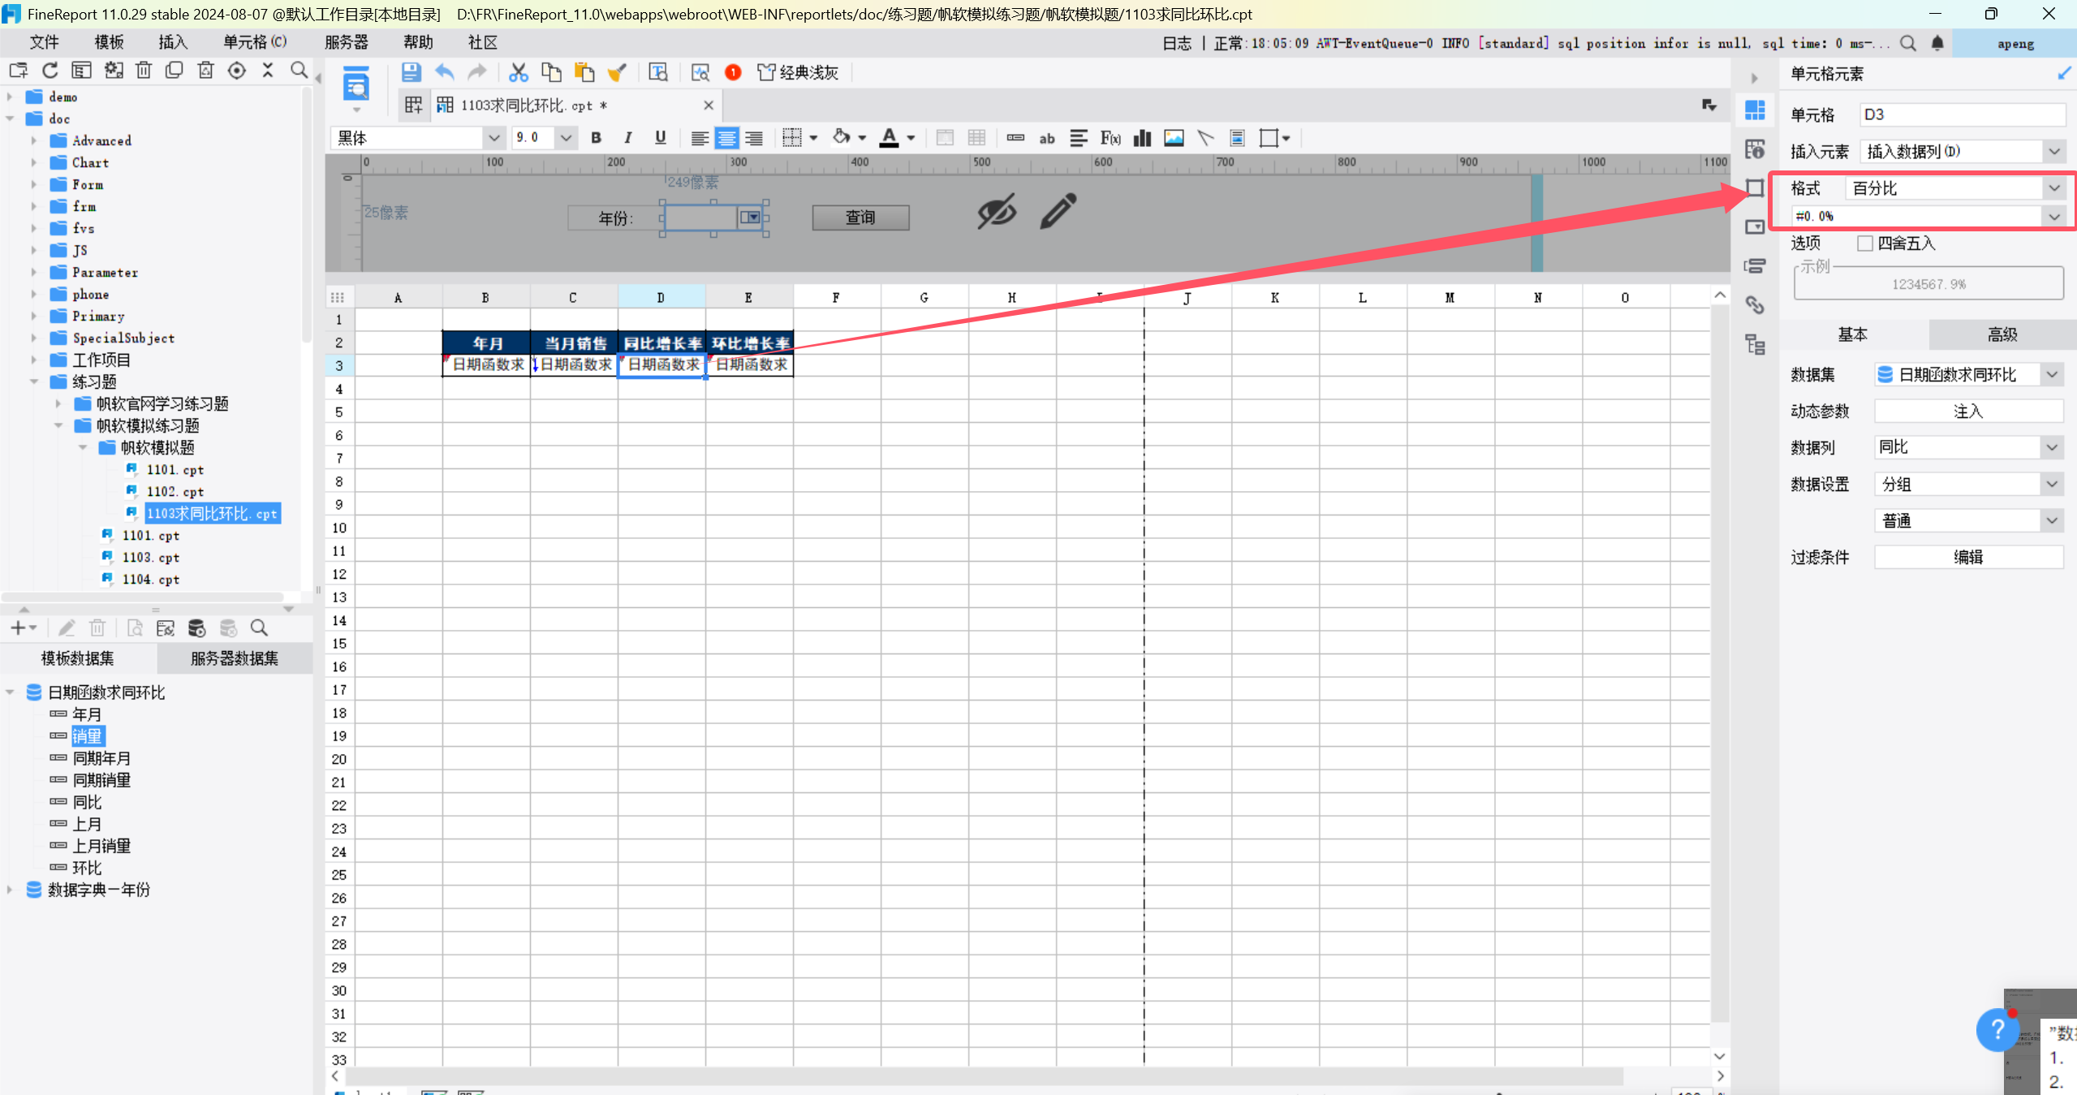Open the 格式 百分比 dropdown
Image resolution: width=2077 pixels, height=1095 pixels.
(2054, 188)
